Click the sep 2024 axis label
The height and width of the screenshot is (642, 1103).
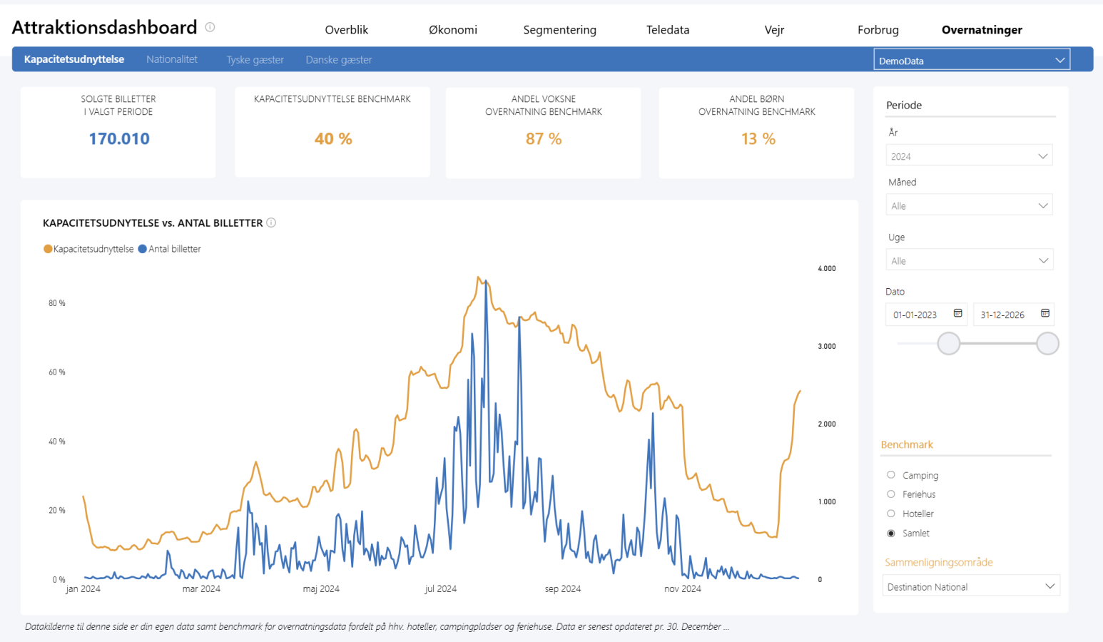(563, 589)
